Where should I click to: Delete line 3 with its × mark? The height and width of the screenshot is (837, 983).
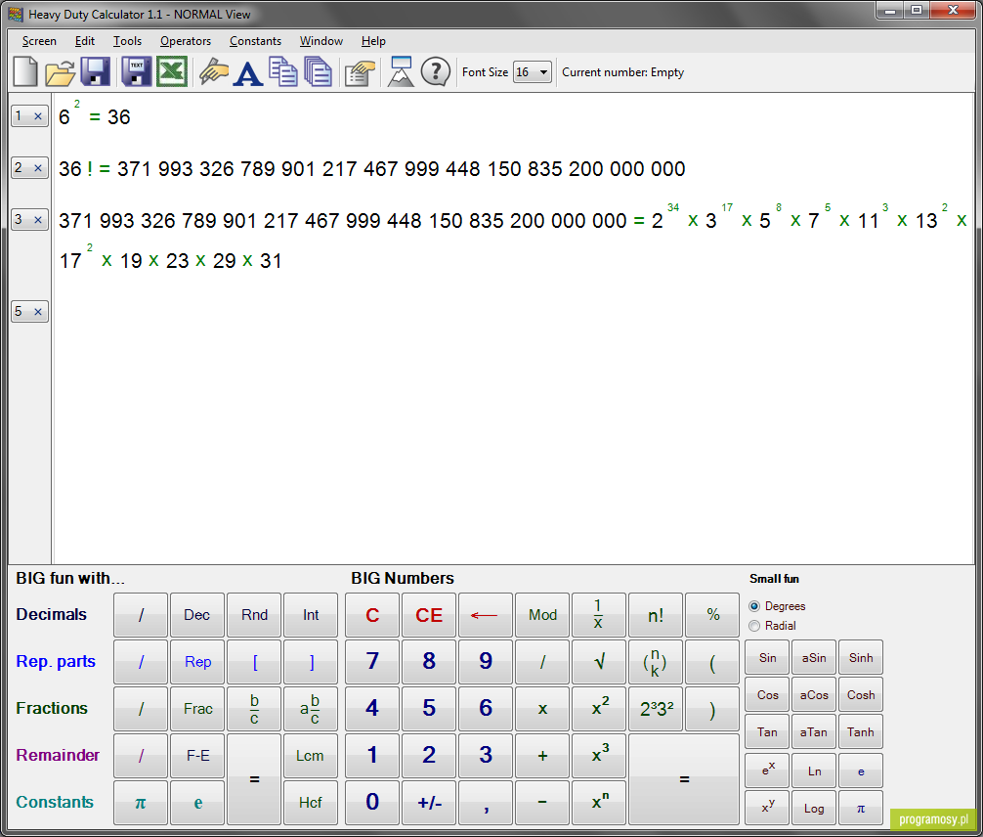click(x=37, y=220)
